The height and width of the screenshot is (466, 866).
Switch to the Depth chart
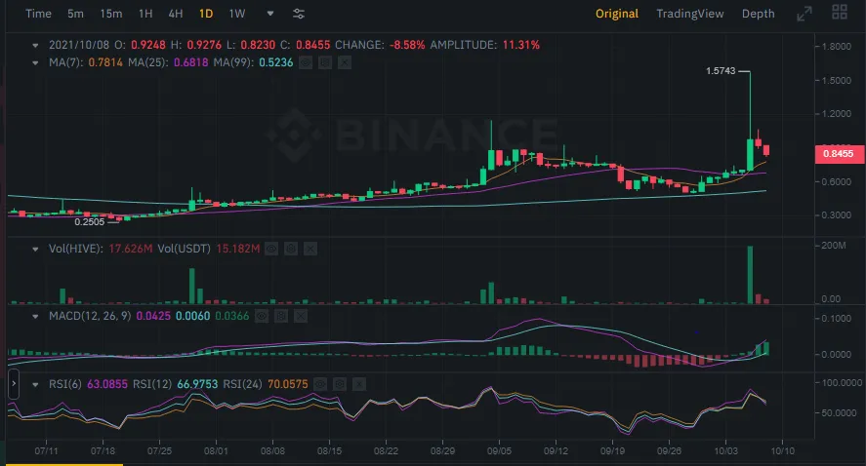[758, 14]
